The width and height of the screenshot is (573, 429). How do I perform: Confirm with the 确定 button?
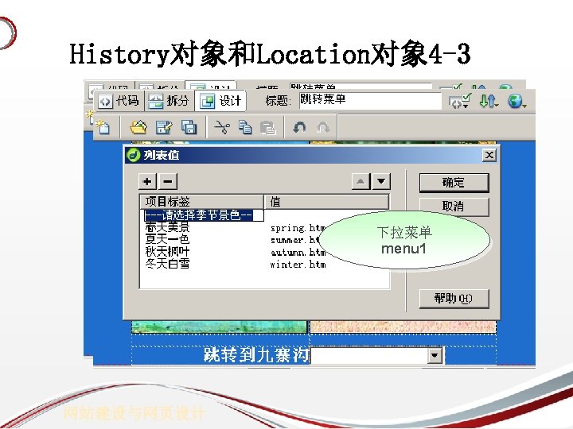coord(454,183)
